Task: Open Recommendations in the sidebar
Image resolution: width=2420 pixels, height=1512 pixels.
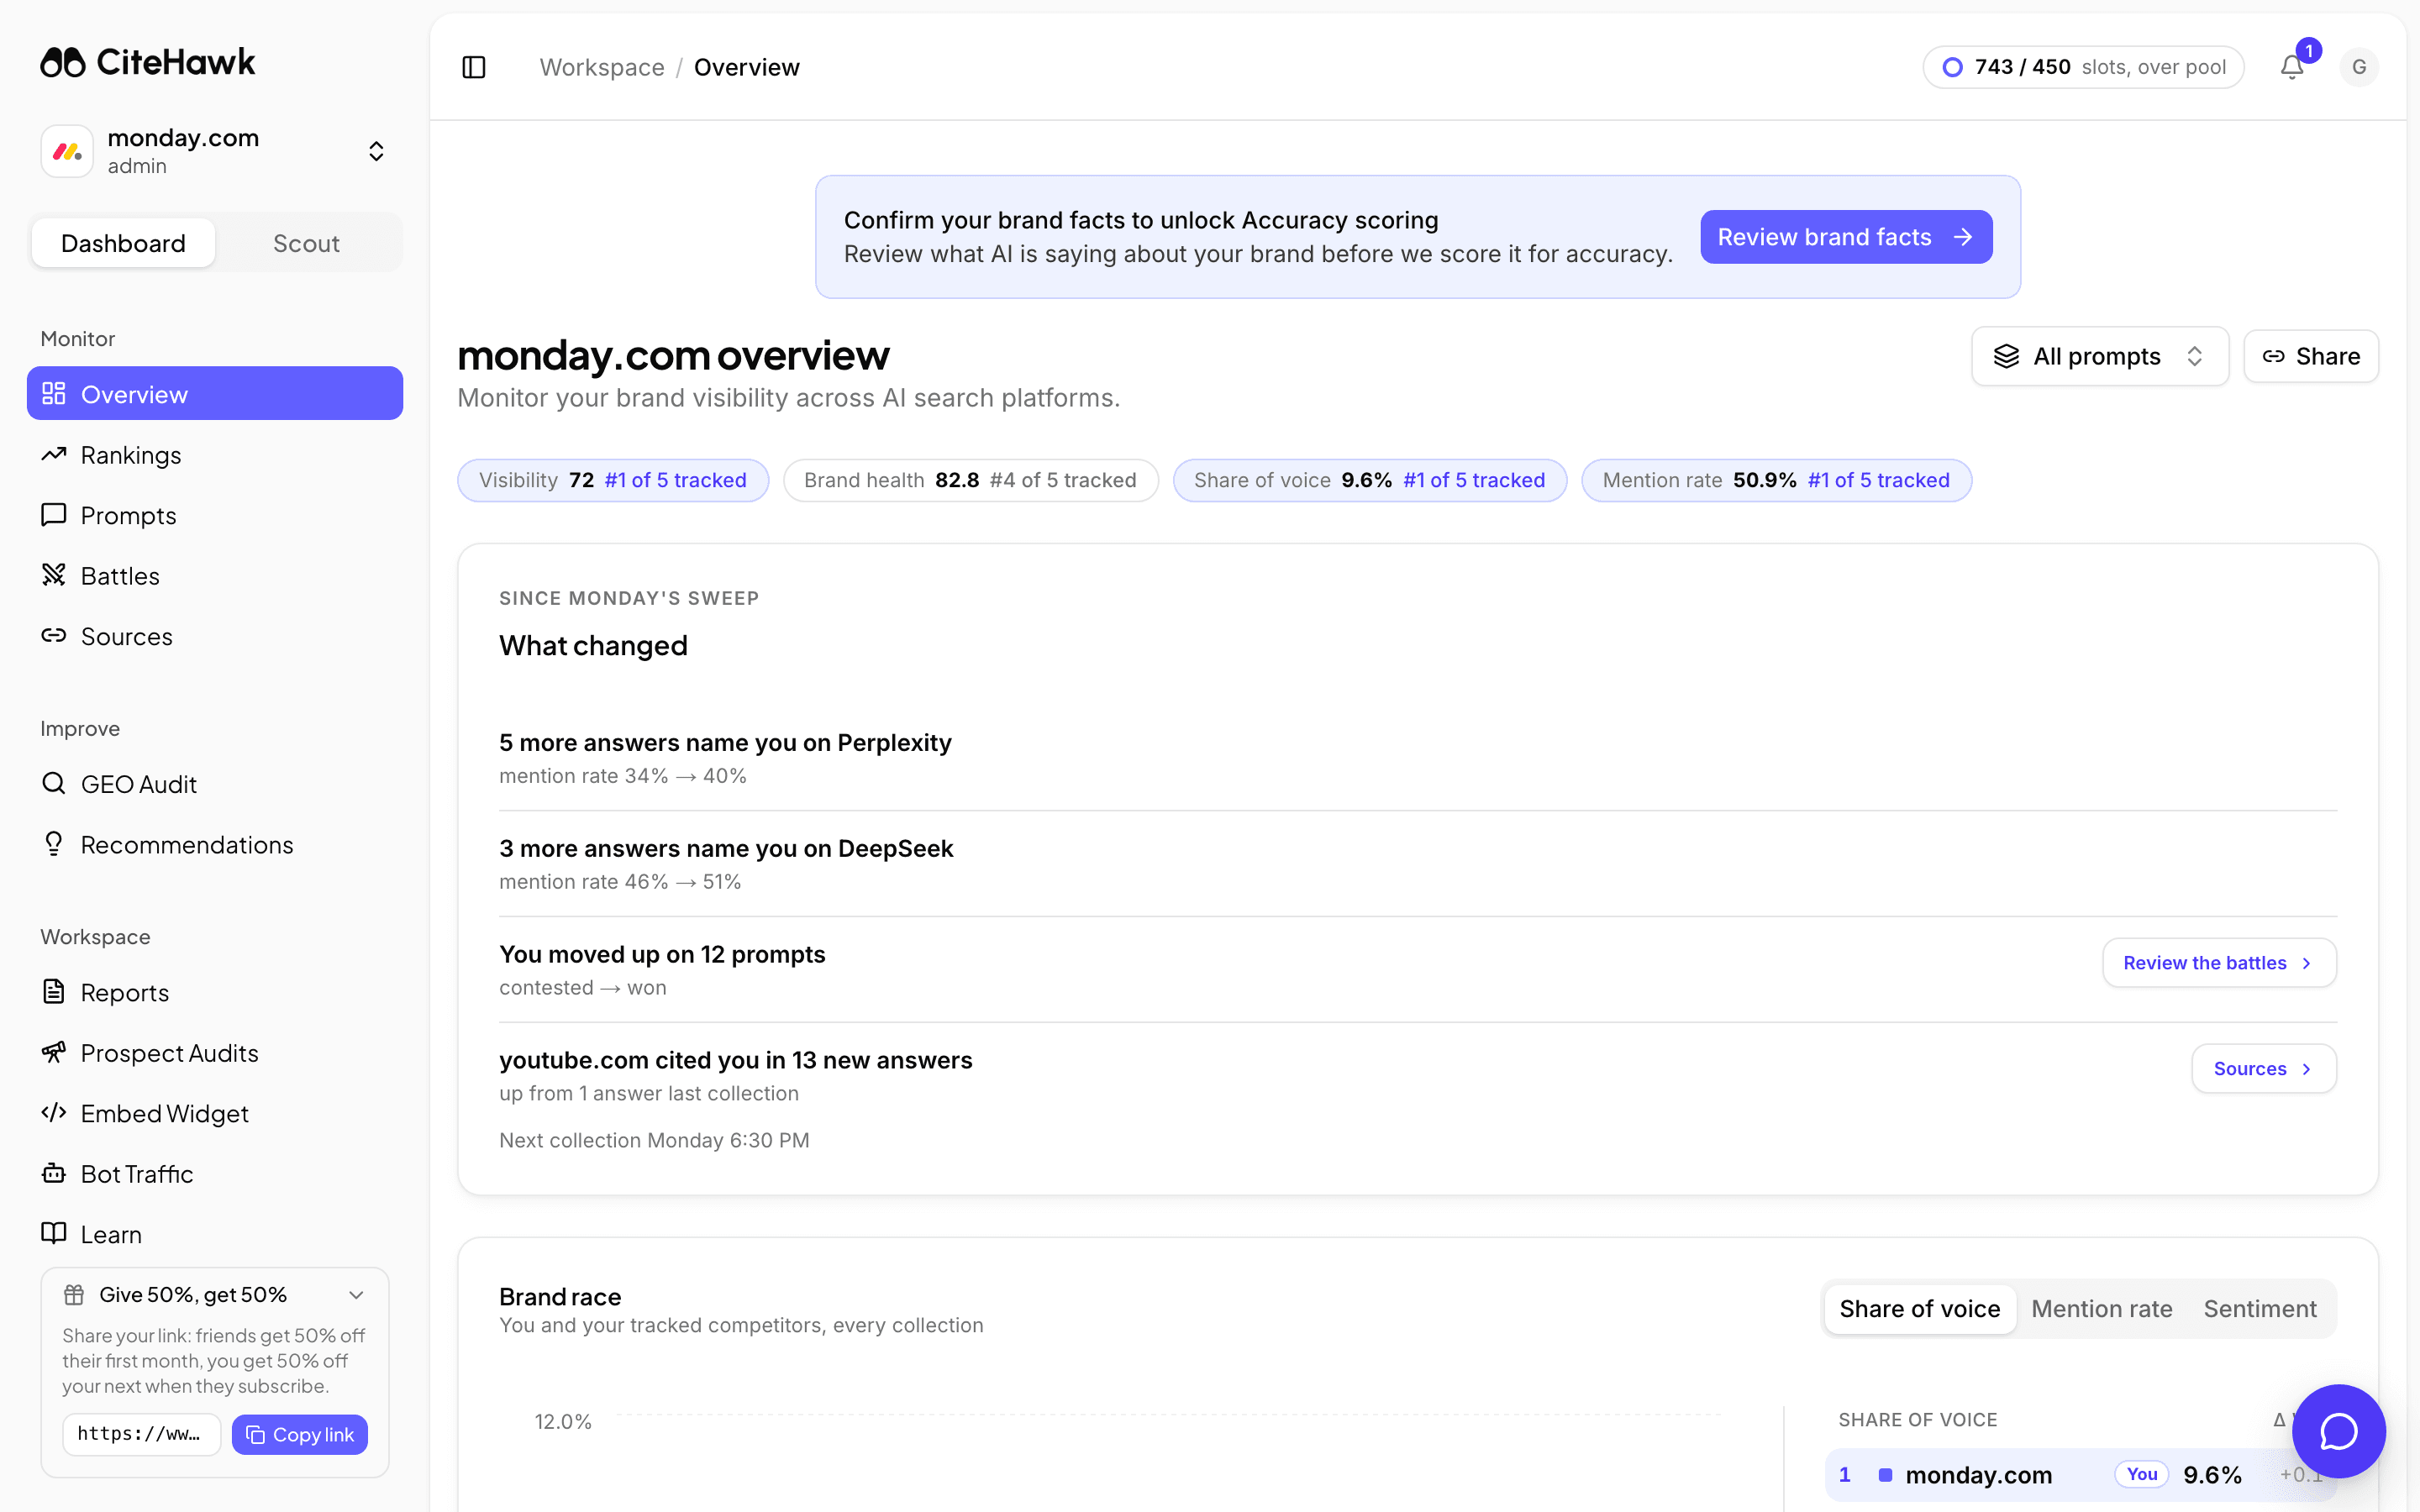Action: click(x=215, y=845)
